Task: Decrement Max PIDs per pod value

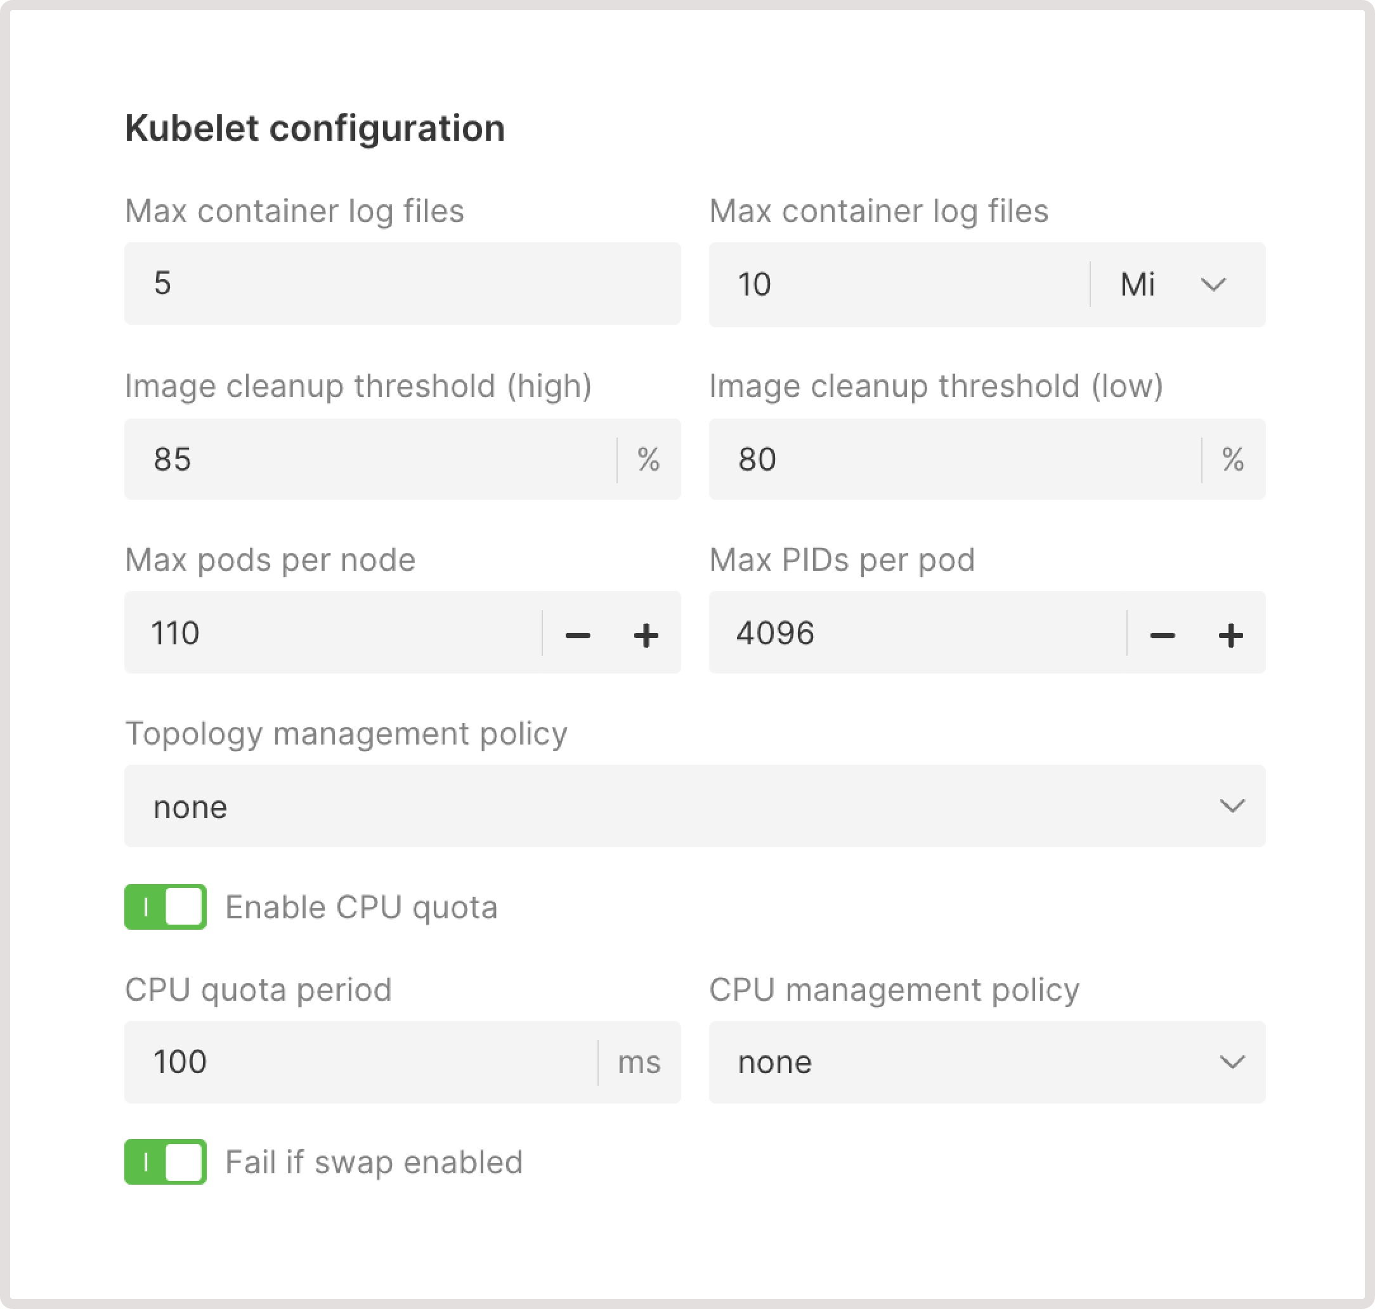Action: click(x=1163, y=634)
